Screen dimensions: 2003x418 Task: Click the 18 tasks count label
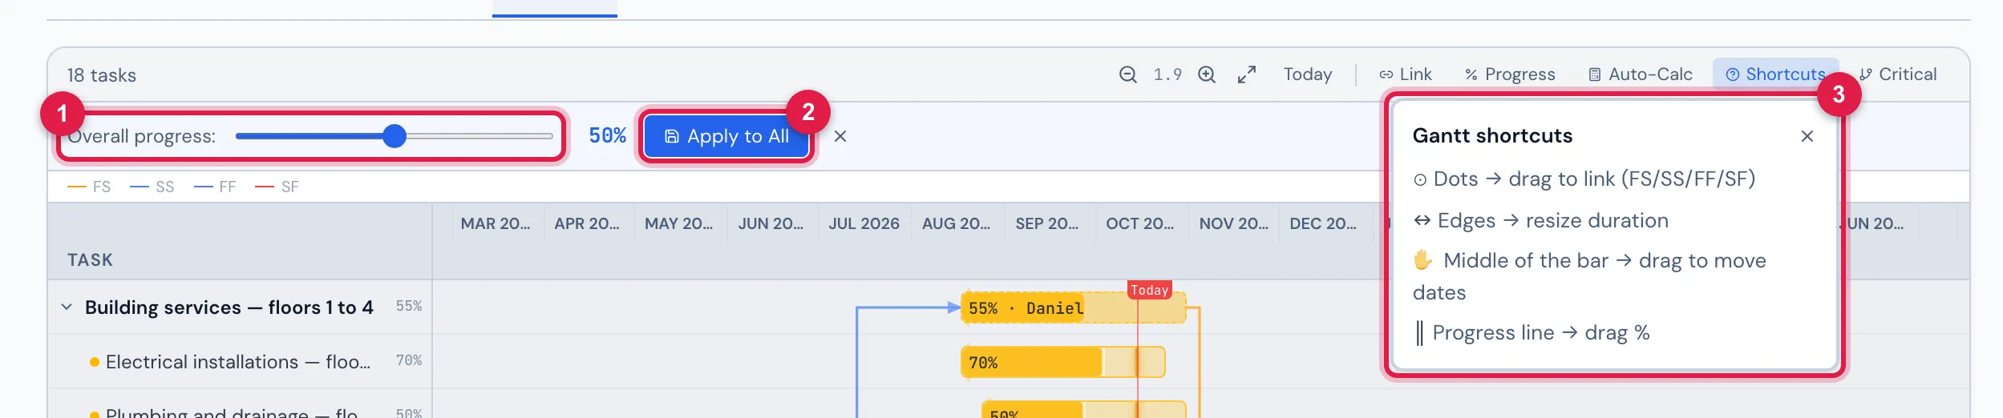click(102, 75)
